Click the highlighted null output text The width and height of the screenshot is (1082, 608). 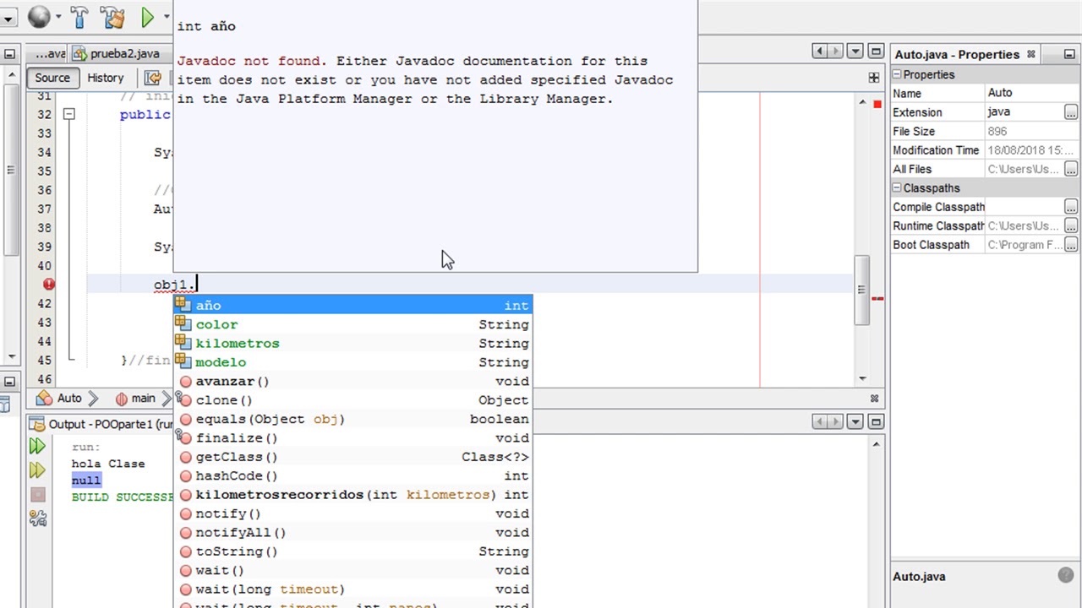pyautogui.click(x=86, y=480)
